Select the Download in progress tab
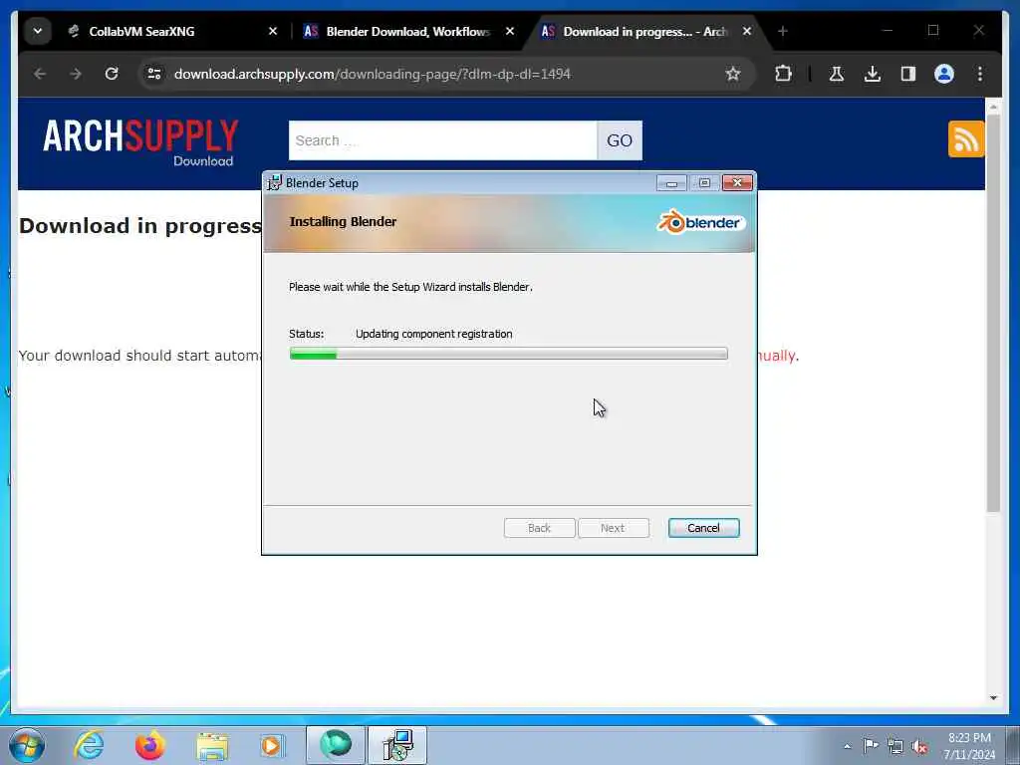This screenshot has width=1020, height=765. point(647,31)
